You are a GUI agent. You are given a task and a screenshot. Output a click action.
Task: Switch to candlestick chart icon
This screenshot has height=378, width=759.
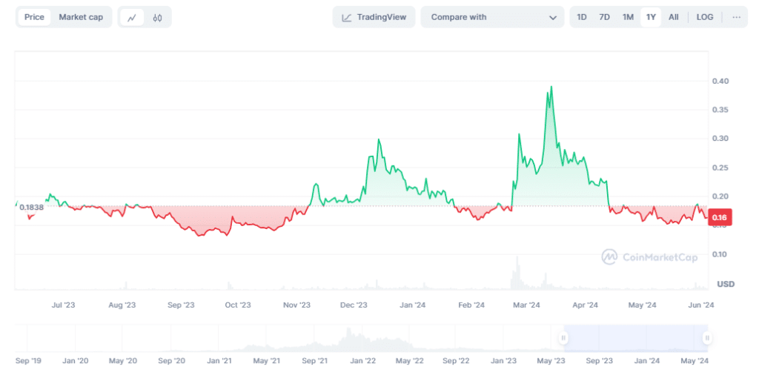[x=157, y=17]
